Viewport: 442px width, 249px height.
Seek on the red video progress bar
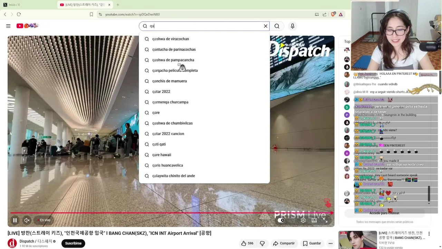[x=171, y=213]
